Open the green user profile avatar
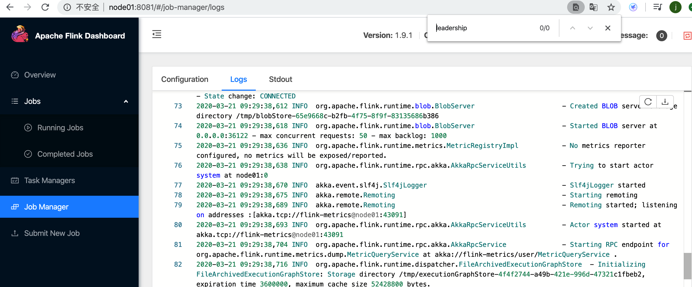692x287 pixels. [675, 7]
